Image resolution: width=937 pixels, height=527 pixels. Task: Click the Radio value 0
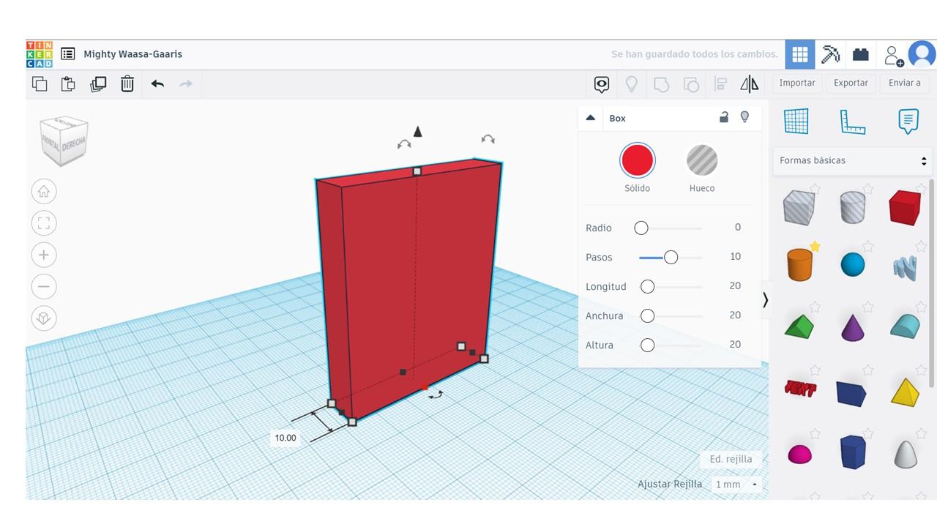click(738, 228)
